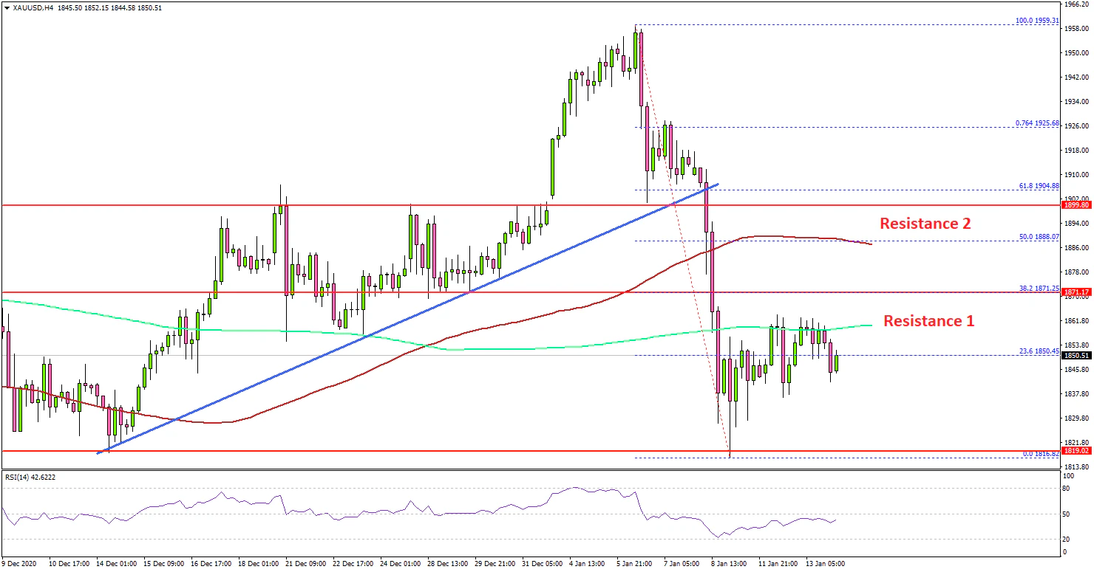The image size is (1094, 572).
Task: Select the current price 1850.51 marker
Action: 1076,356
